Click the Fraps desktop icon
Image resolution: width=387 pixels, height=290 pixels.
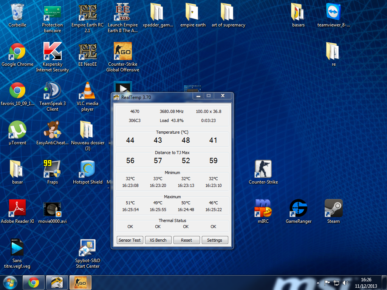[53, 169]
